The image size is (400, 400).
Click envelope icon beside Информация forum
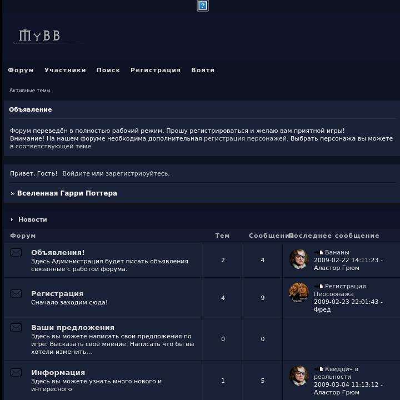(16, 372)
